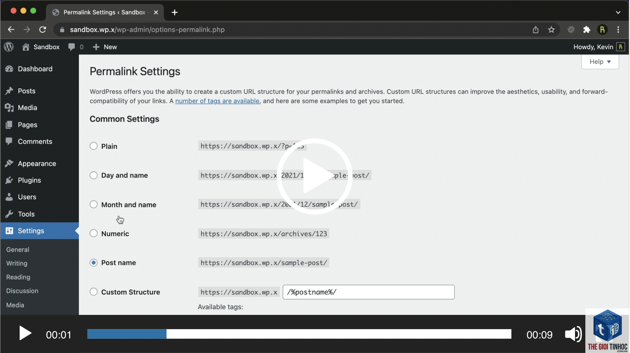The height and width of the screenshot is (353, 630).
Task: Open the Reading settings submenu item
Action: [x=18, y=277]
